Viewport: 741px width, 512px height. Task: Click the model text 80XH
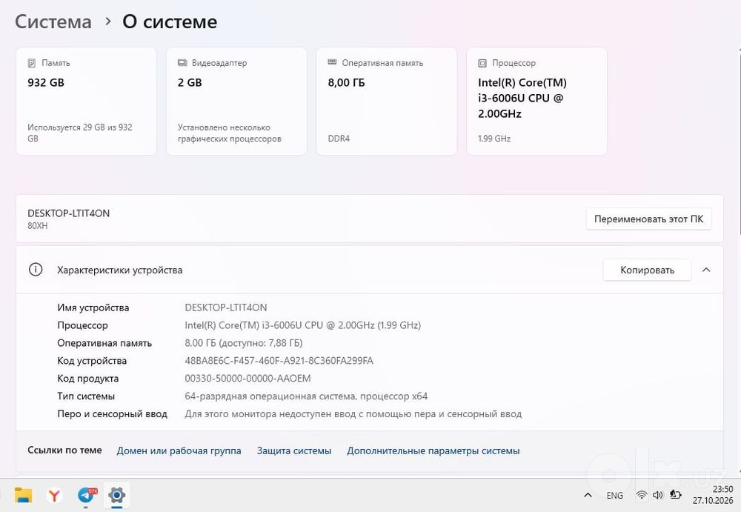[37, 225]
